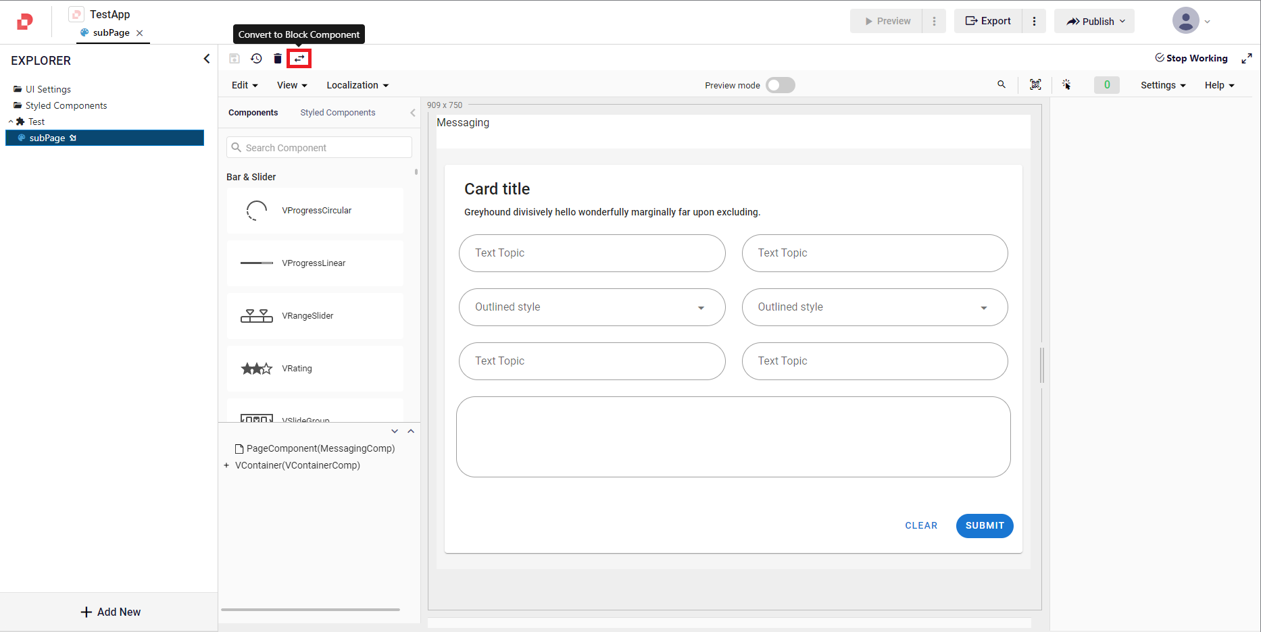Click the user profile avatar
This screenshot has height=632, width=1261.
click(x=1185, y=21)
